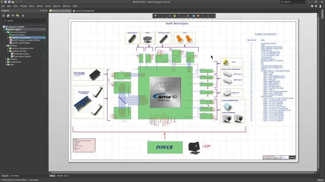The image size is (325, 182).
Task: Click the MiniPC_Func sheet tab at the bottom
Action: pyautogui.click(x=63, y=176)
